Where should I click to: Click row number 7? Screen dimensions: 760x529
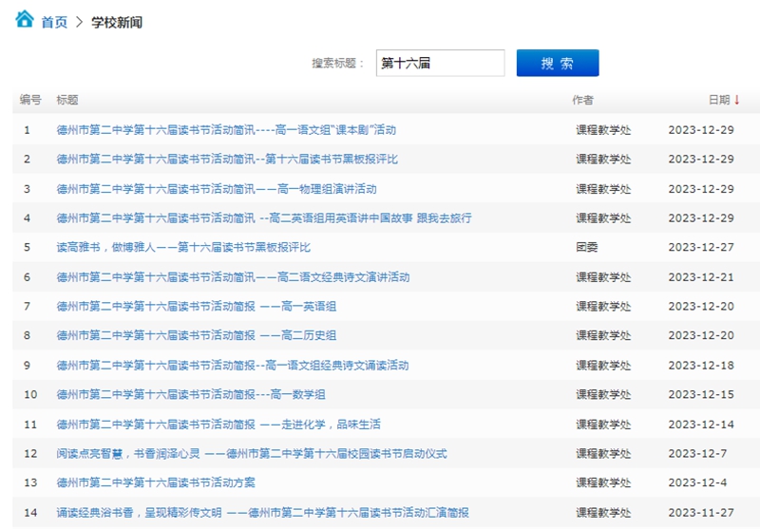tap(28, 306)
